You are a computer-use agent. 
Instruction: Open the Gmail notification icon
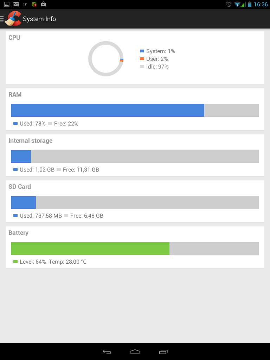point(16,4)
